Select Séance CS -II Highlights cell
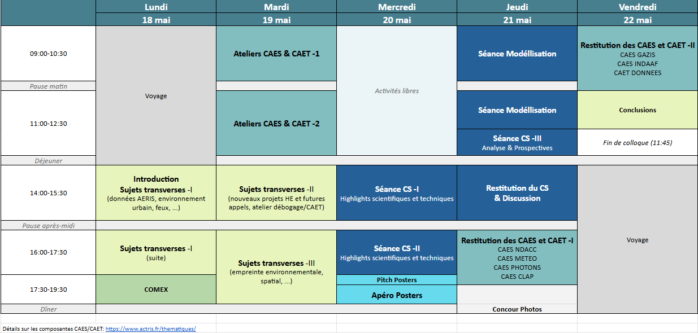The width and height of the screenshot is (698, 333). [x=397, y=252]
